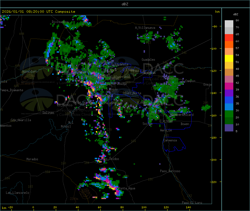Click the Malvinas location label
This screenshot has height=211, width=250.
(x=111, y=103)
